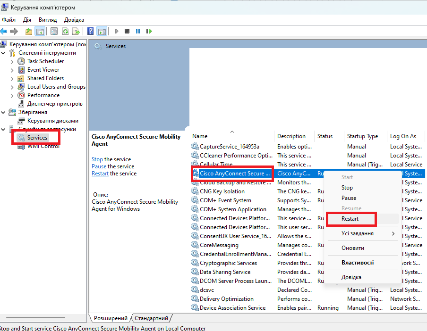Click gear icon of CaptureService_164953a

[x=195, y=146]
